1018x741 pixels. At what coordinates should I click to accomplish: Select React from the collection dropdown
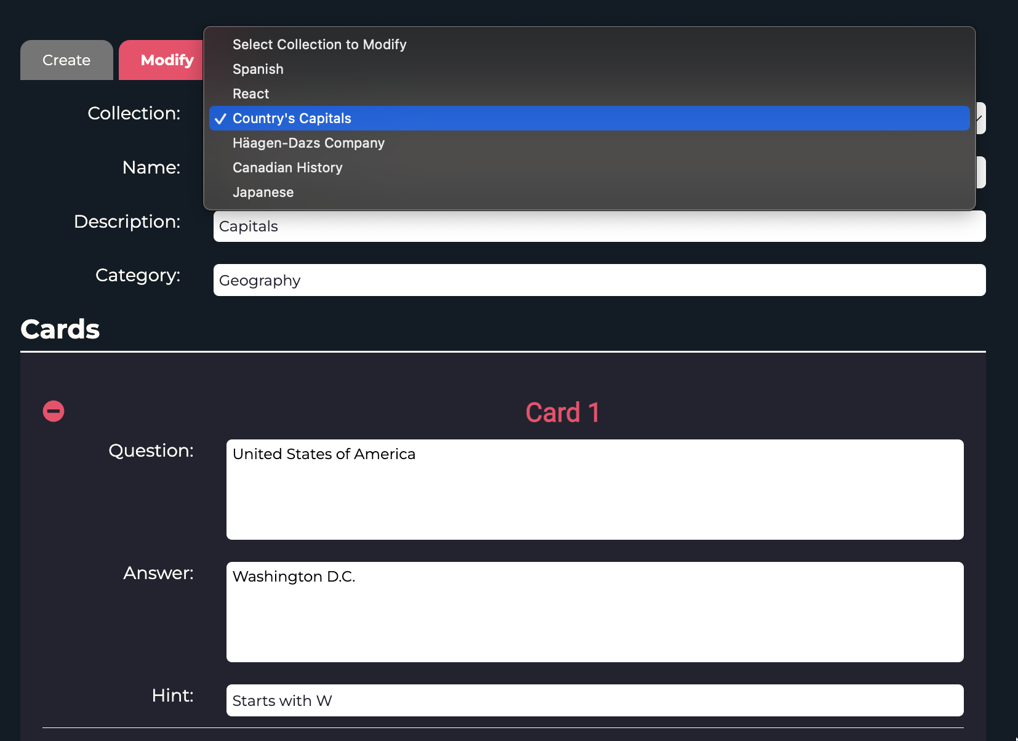click(250, 94)
